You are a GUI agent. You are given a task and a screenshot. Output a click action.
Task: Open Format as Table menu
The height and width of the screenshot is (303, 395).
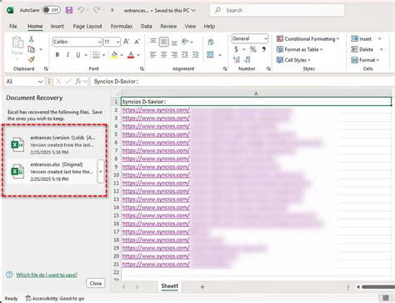(299, 49)
